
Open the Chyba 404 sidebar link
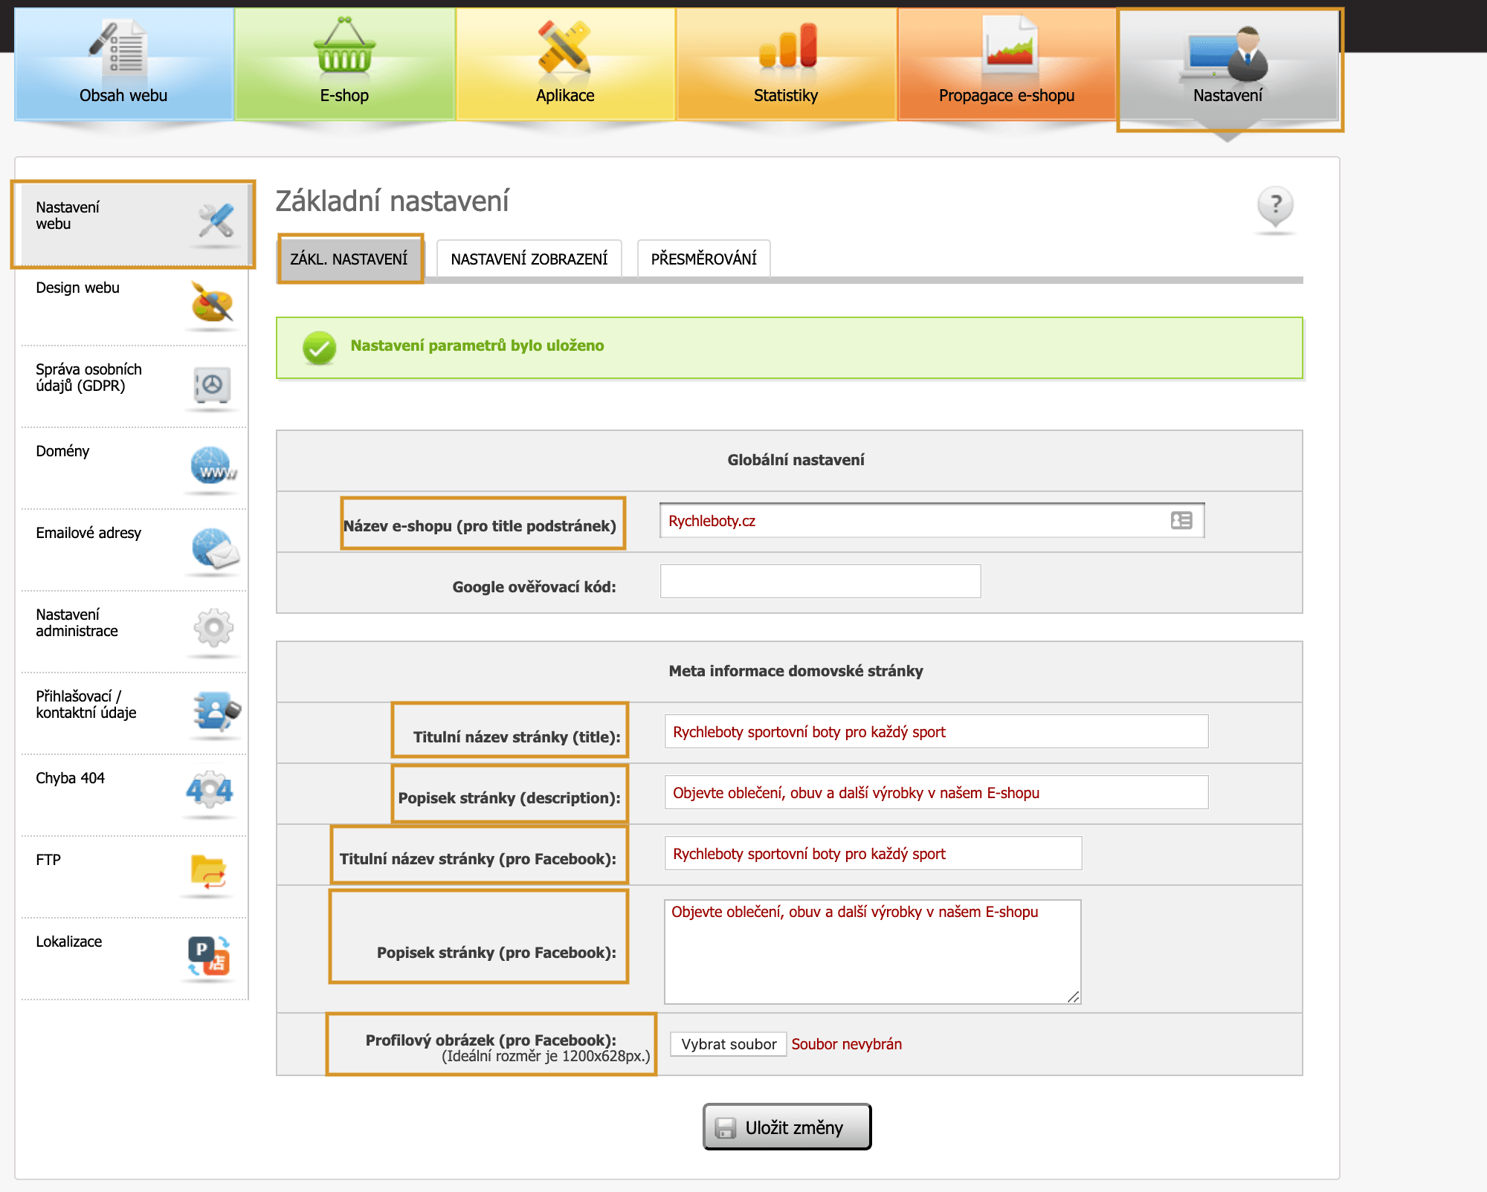tap(70, 778)
